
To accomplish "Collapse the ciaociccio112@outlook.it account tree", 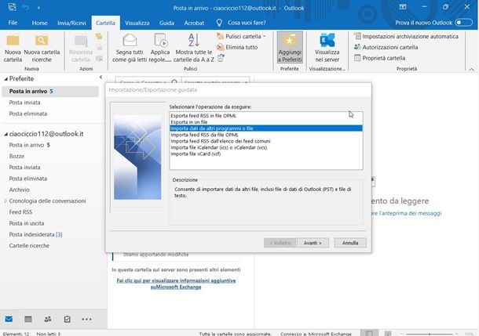I will 5,134.
